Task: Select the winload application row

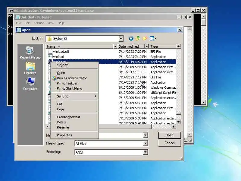Action: [x=112, y=57]
